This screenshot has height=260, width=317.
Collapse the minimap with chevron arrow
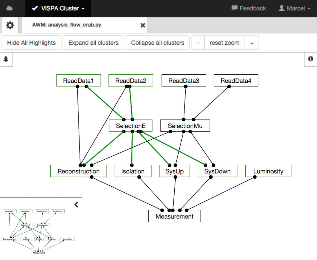76,205
